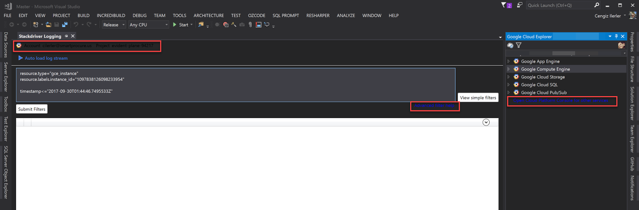639x210 pixels.
Task: Open Google Cloud Explorer window options dropdown
Action: (x=610, y=36)
